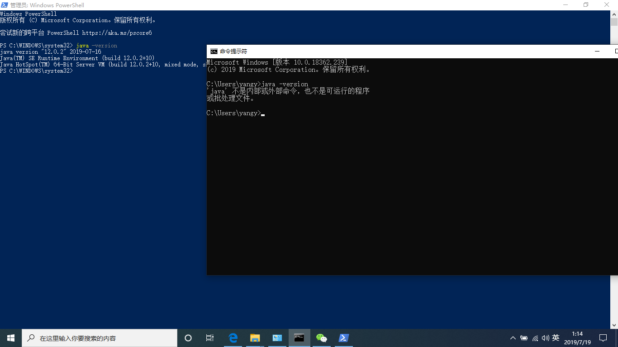Click 'C:\Users\yangy>java -version' line

tap(257, 84)
